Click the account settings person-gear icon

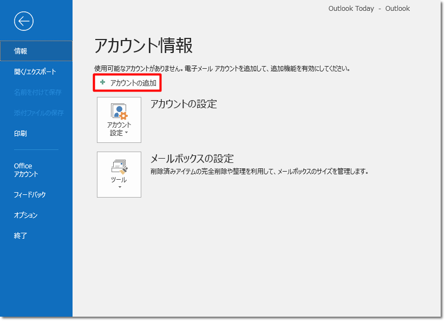[x=119, y=112]
